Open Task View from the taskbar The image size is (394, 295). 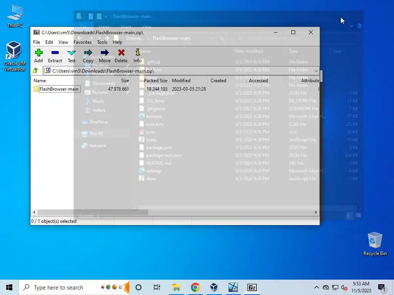coord(157,287)
